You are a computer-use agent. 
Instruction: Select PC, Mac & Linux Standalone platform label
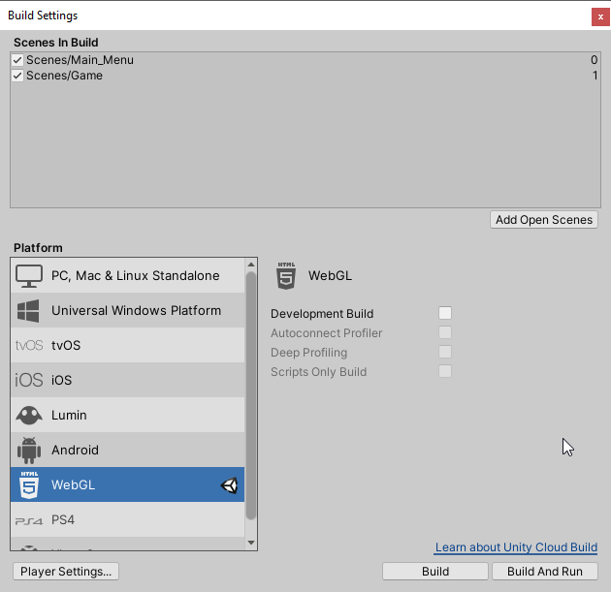tap(135, 275)
